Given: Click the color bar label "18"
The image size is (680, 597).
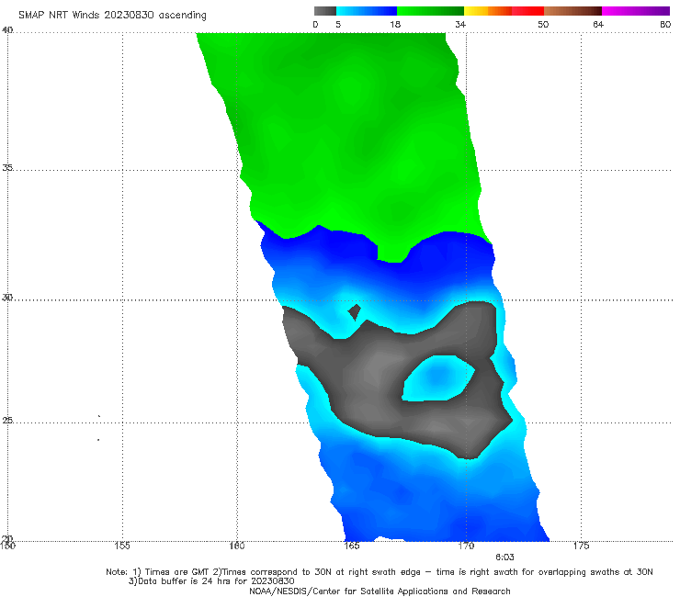Looking at the screenshot, I should point(395,25).
